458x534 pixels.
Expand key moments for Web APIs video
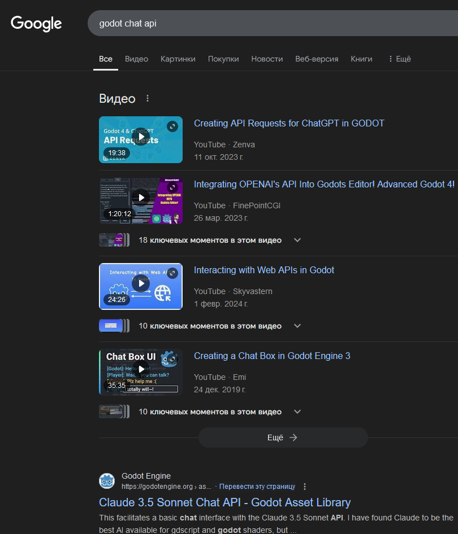click(x=297, y=326)
